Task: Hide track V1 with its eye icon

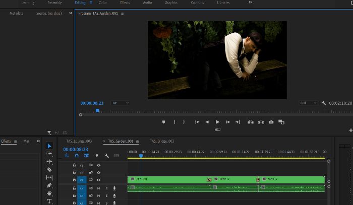Action: tap(99, 180)
